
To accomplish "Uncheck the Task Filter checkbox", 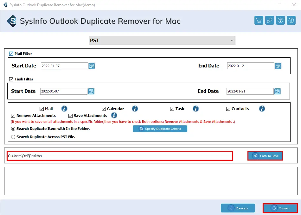I will pyautogui.click(x=11, y=79).
